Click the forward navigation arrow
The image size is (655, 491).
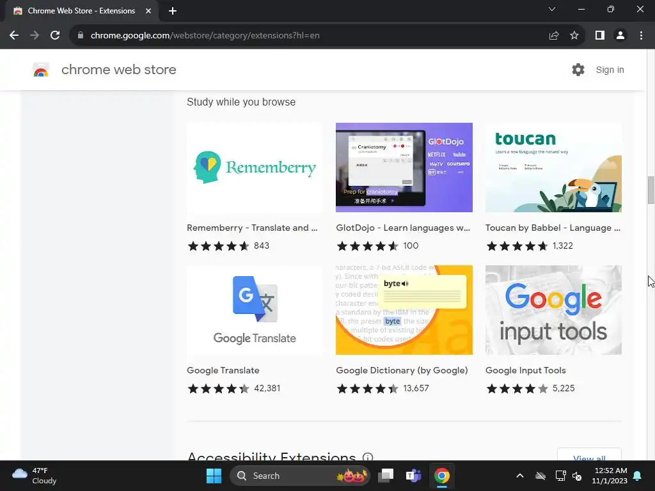[x=35, y=36]
